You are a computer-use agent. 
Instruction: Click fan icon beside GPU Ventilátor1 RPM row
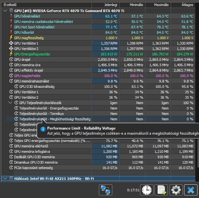(x=11, y=43)
